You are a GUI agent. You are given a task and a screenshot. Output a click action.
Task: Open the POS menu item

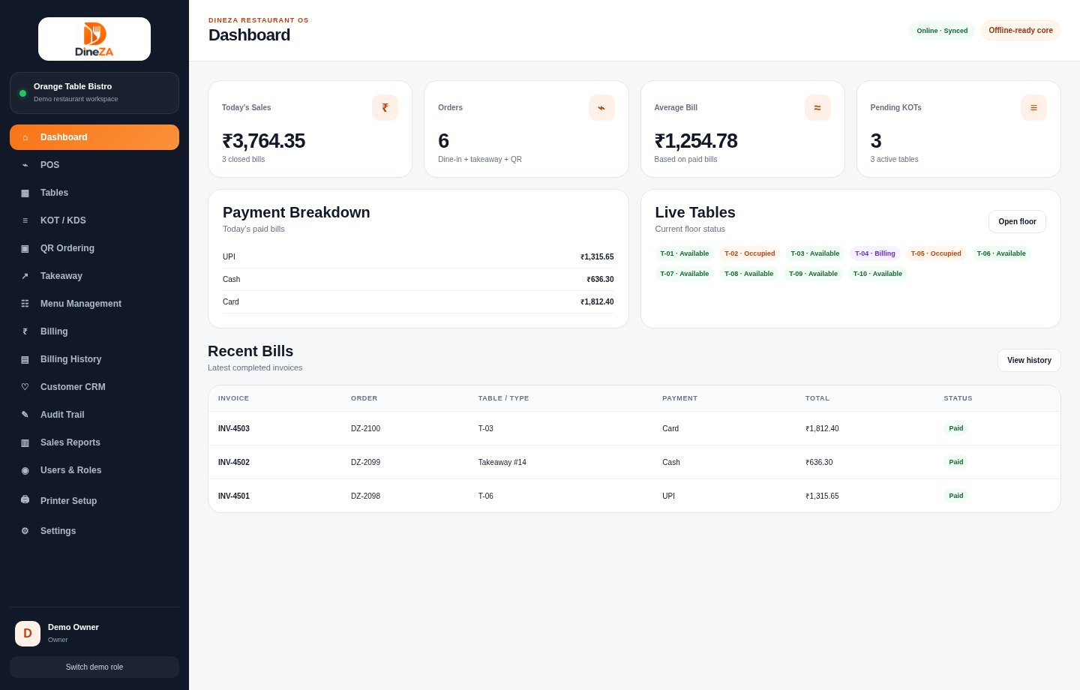94,165
